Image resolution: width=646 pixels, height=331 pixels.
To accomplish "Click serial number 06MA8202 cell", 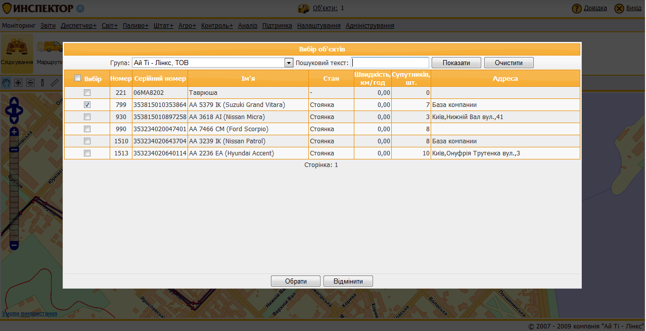I will click(x=160, y=93).
